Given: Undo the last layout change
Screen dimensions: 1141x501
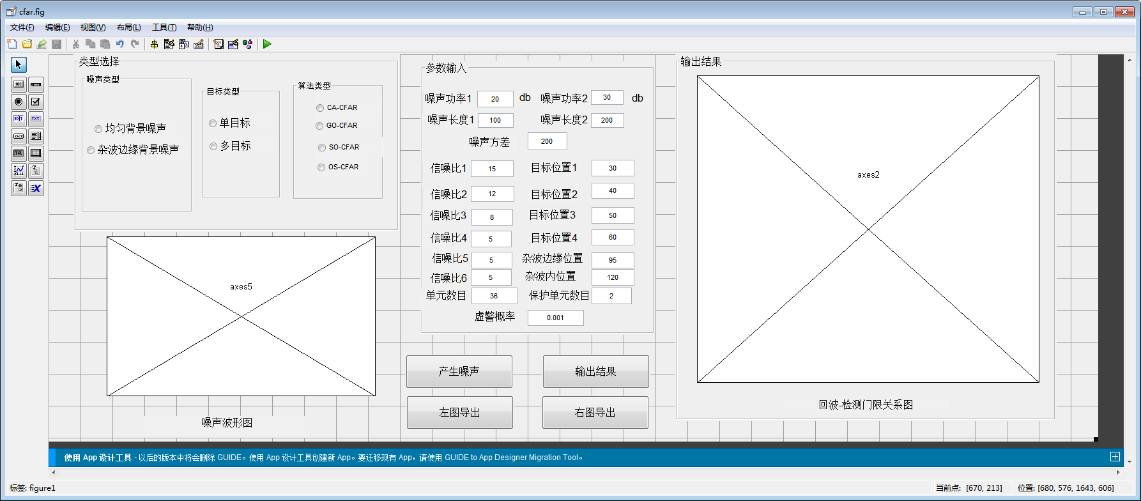Looking at the screenshot, I should coord(120,44).
